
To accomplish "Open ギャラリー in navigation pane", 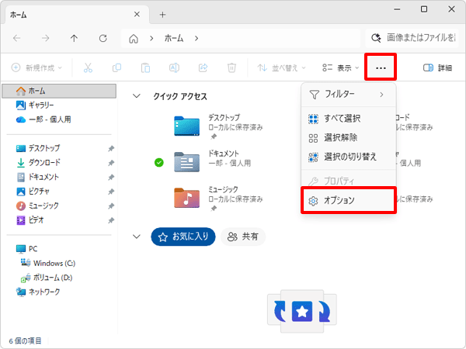I will coord(35,105).
